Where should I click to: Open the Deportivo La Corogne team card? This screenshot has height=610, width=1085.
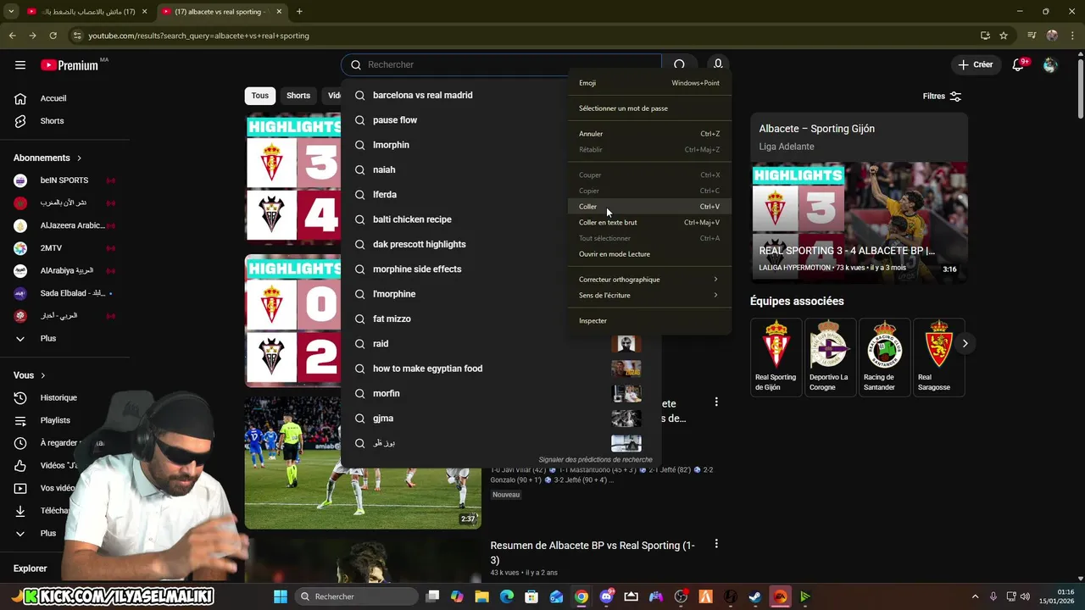829,357
